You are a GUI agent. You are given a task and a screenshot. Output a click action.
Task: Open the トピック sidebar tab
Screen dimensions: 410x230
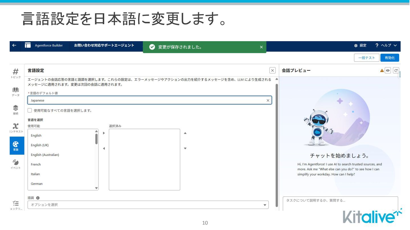[16, 73]
